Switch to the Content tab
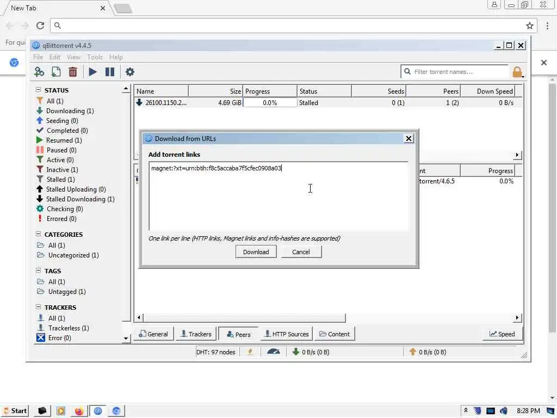This screenshot has width=557, height=418. [x=335, y=334]
